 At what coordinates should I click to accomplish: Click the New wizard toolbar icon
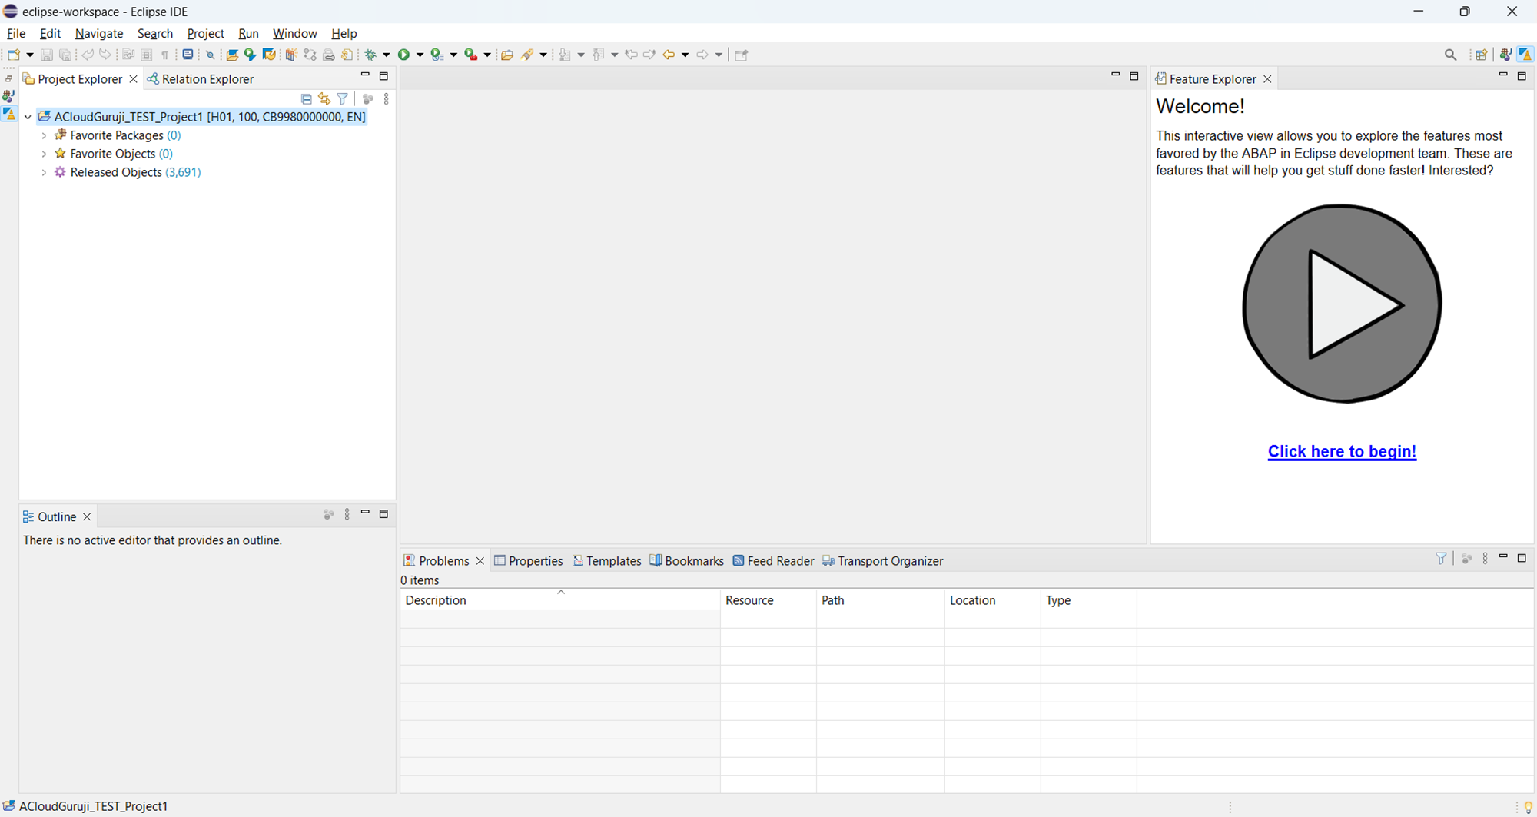(x=14, y=55)
